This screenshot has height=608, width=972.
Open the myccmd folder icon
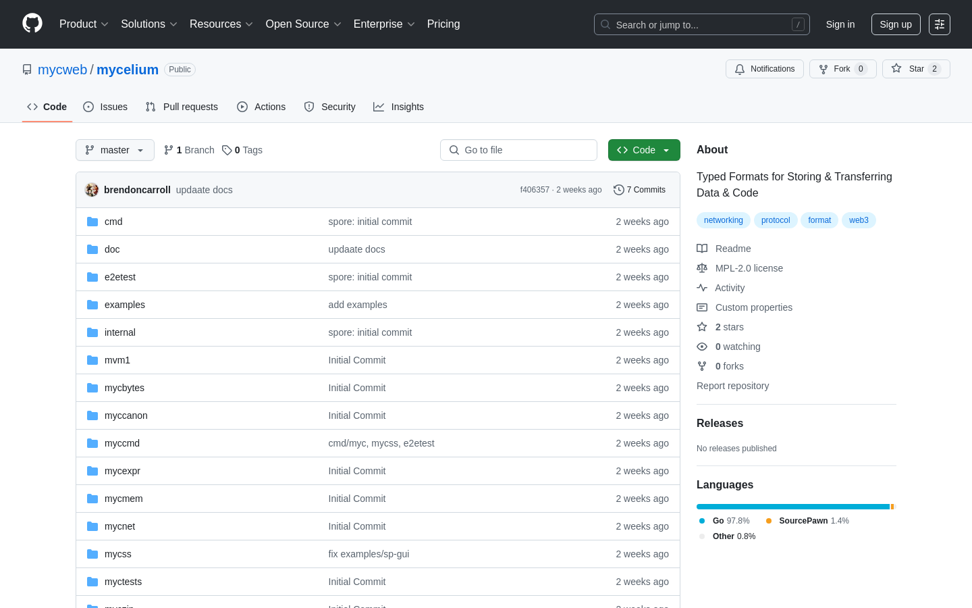[x=92, y=443]
